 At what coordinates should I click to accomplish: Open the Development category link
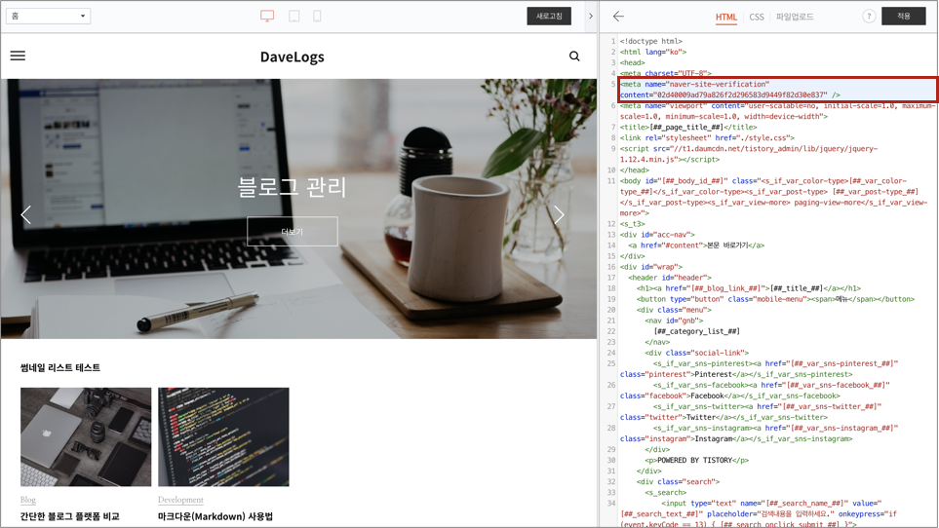[180, 500]
